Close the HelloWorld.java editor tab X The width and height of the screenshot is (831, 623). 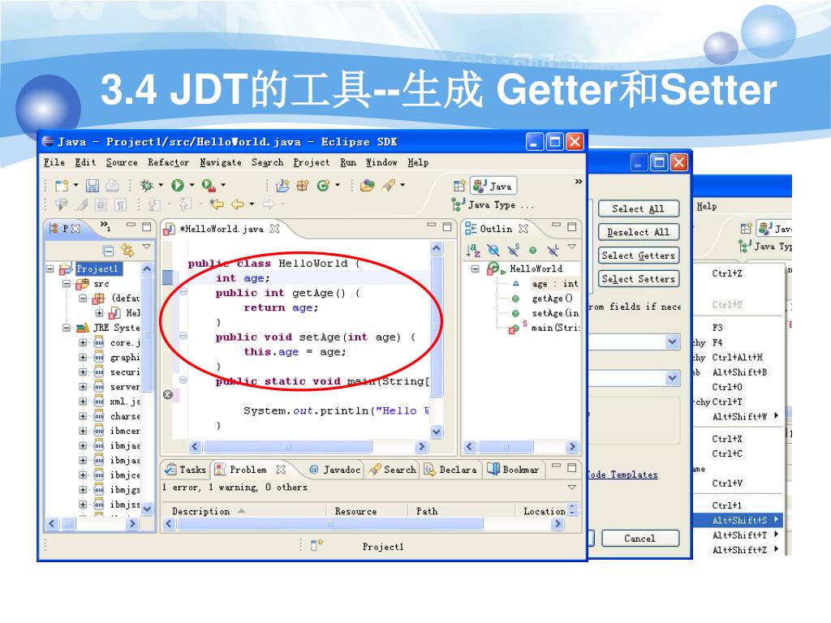tap(274, 228)
